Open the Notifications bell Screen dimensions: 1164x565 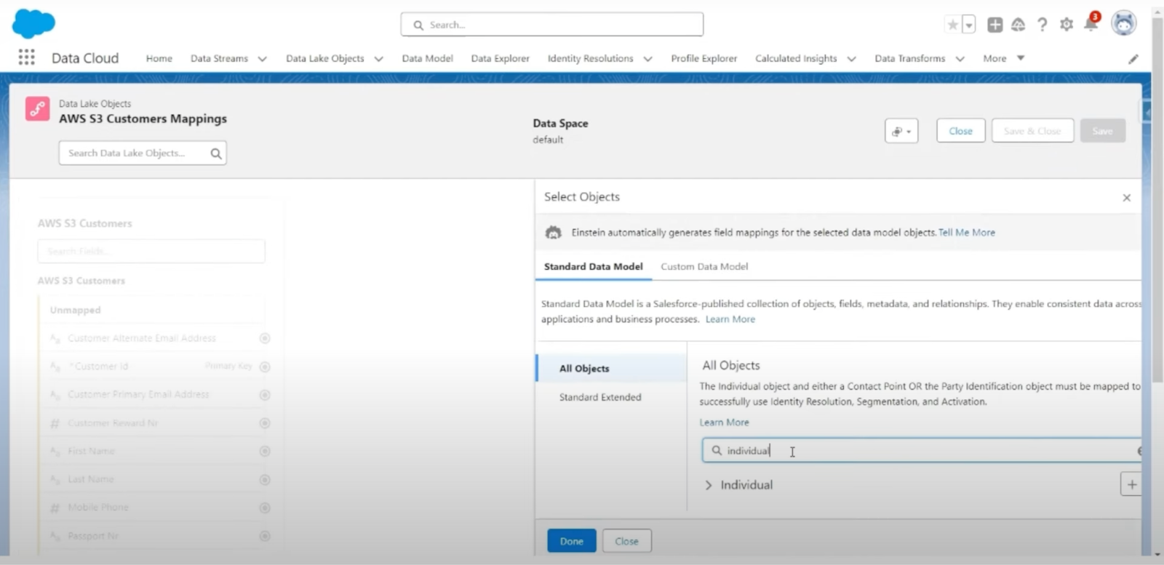1091,24
